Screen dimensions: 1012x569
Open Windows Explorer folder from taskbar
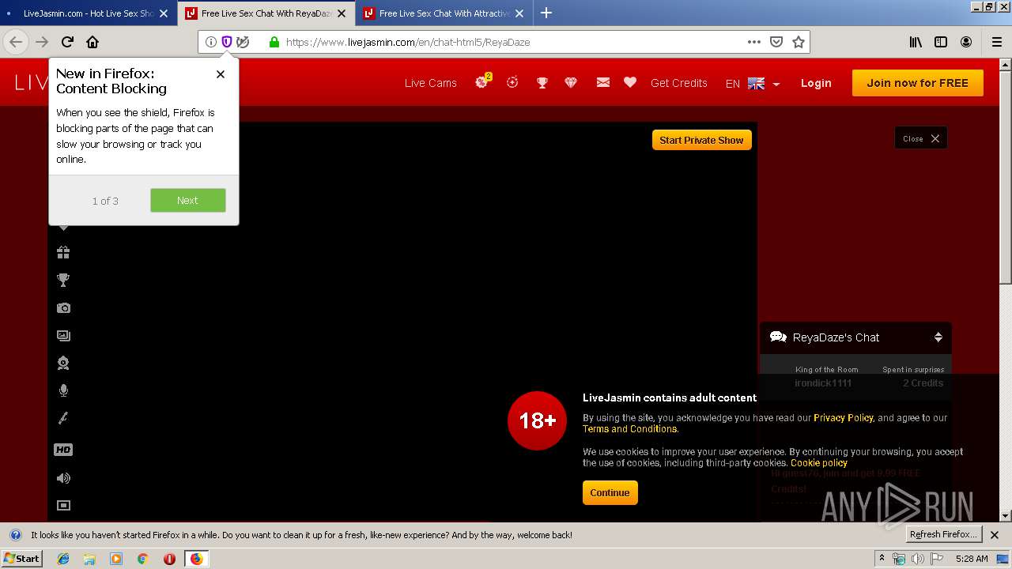point(89,559)
